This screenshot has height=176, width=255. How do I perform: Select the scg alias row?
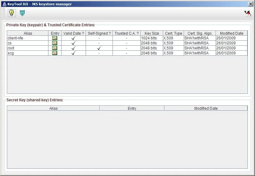pos(27,53)
